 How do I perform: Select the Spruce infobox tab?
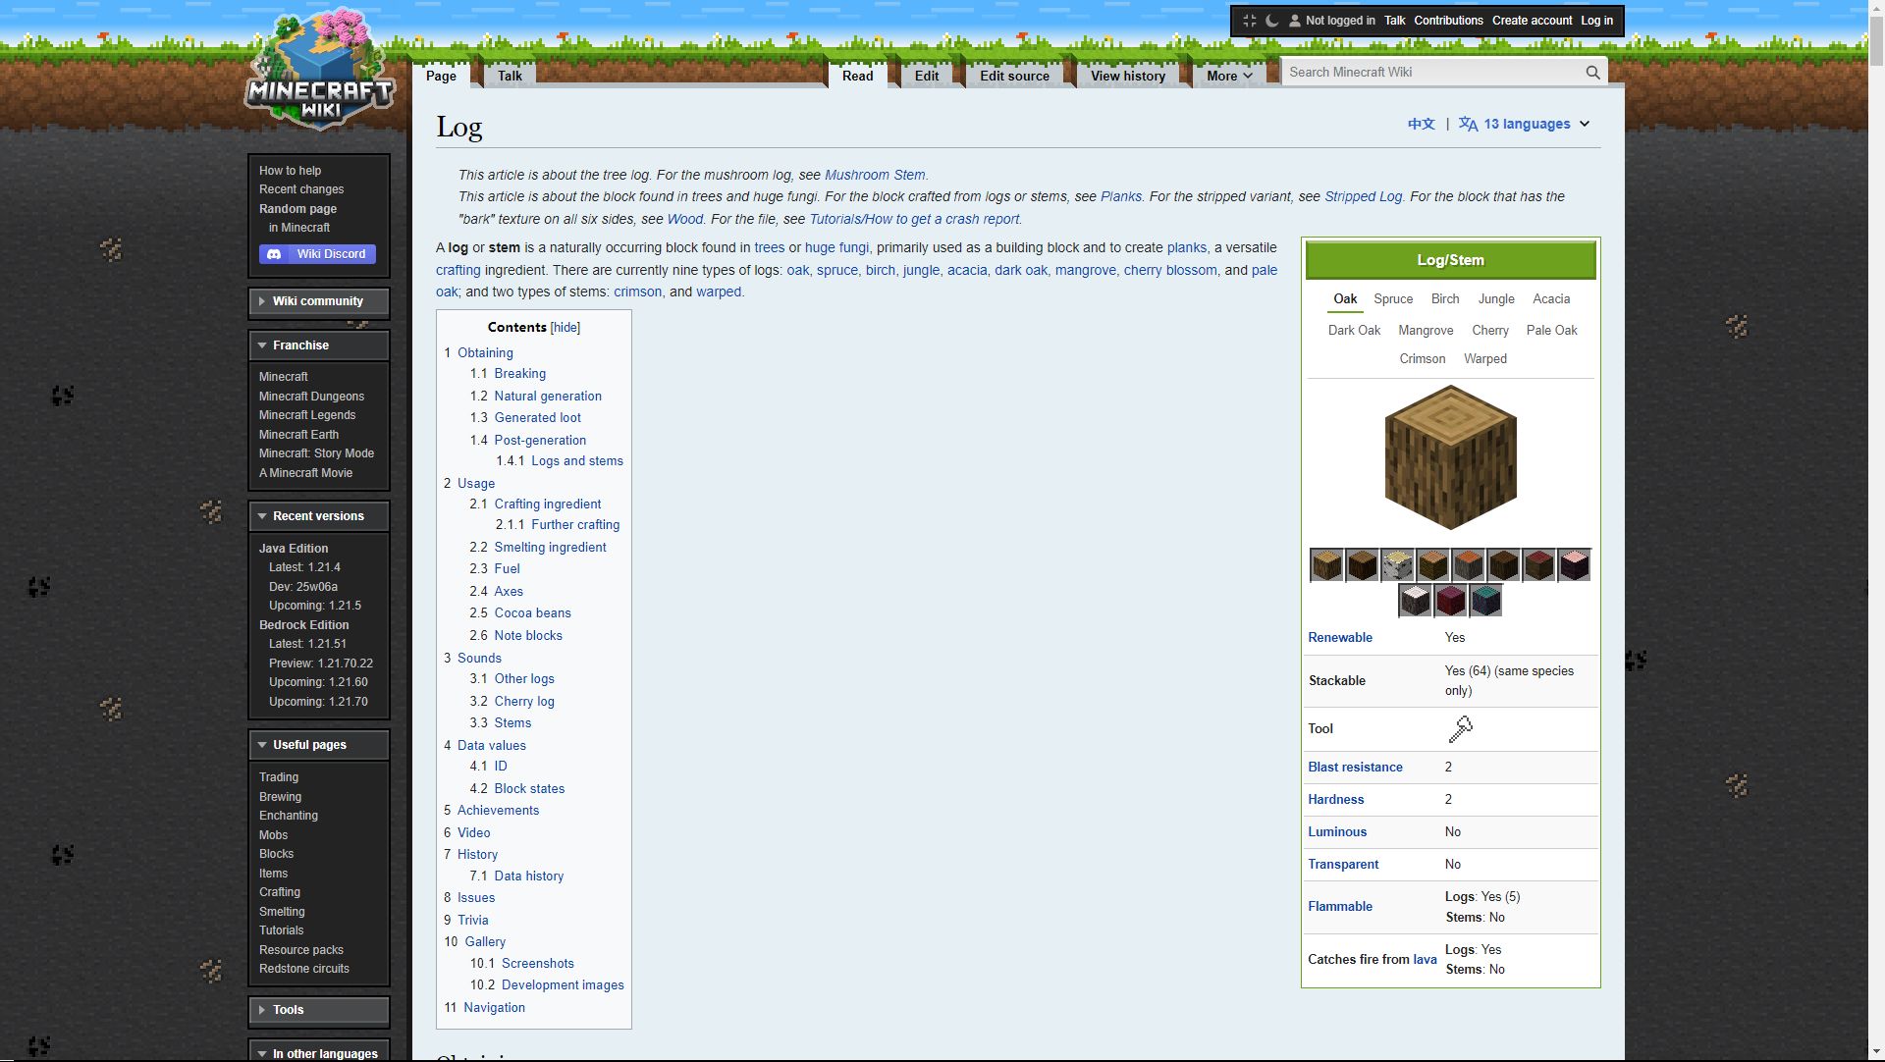click(1393, 299)
